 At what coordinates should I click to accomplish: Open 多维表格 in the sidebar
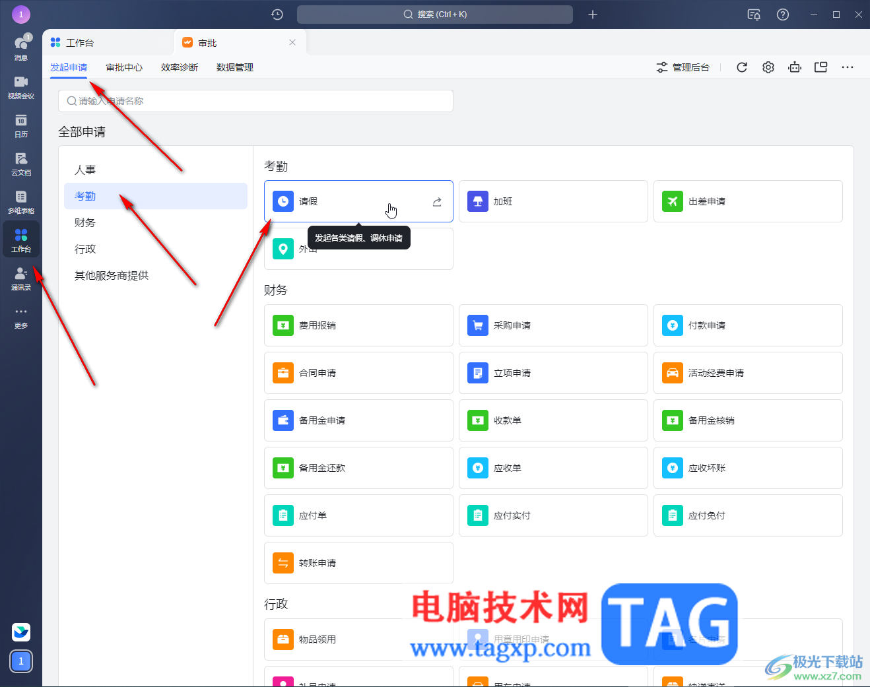[x=21, y=201]
